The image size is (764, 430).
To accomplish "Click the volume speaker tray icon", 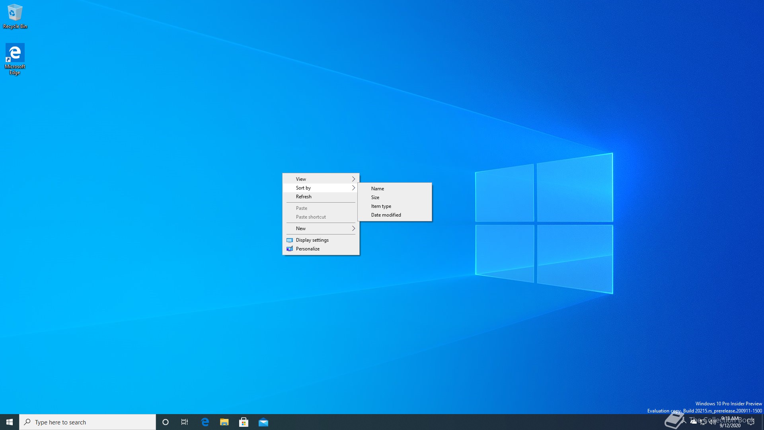I will (712, 422).
